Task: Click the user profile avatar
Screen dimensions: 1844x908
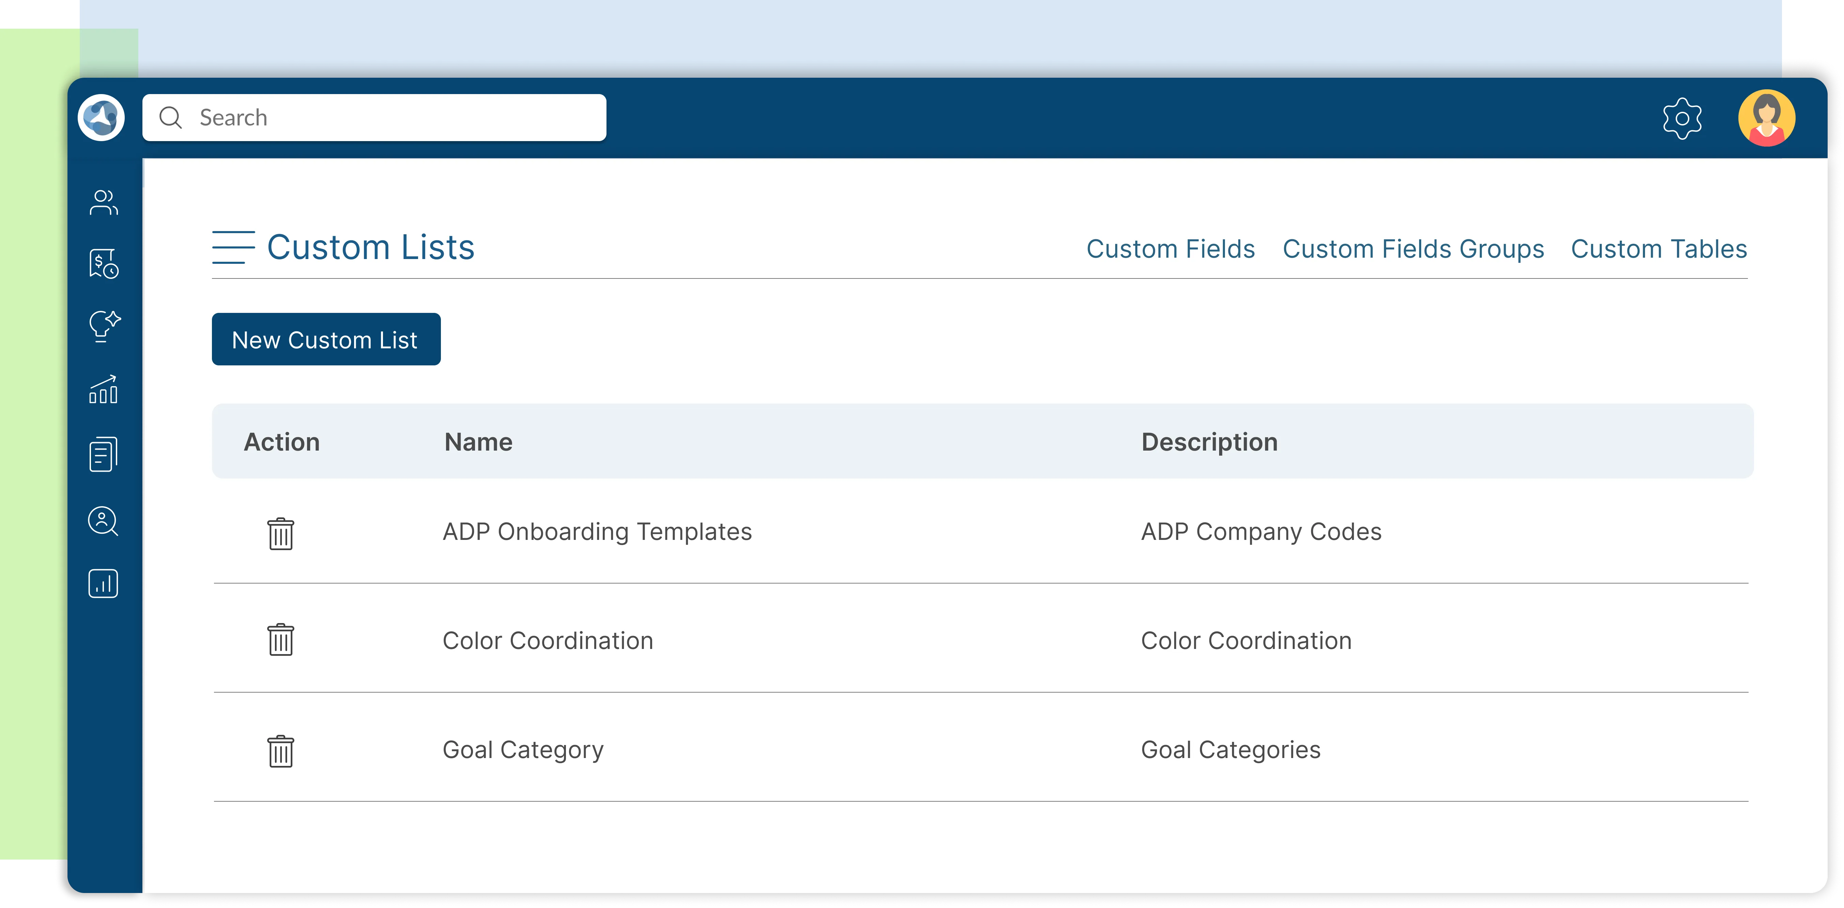Action: pyautogui.click(x=1766, y=118)
